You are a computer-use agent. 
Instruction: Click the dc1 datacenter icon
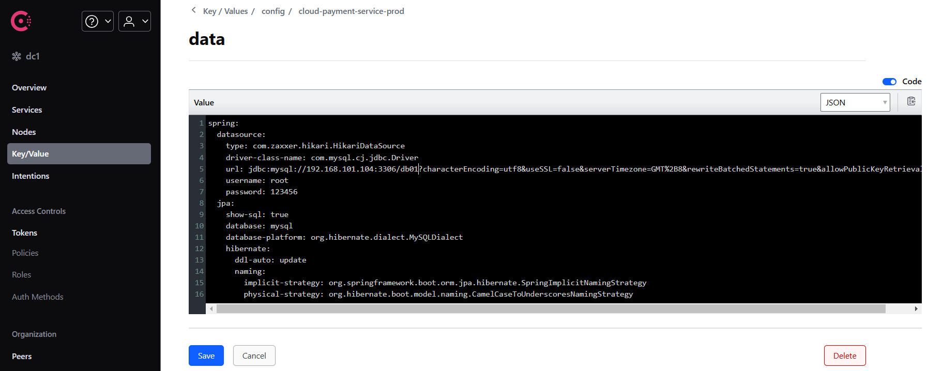17,56
